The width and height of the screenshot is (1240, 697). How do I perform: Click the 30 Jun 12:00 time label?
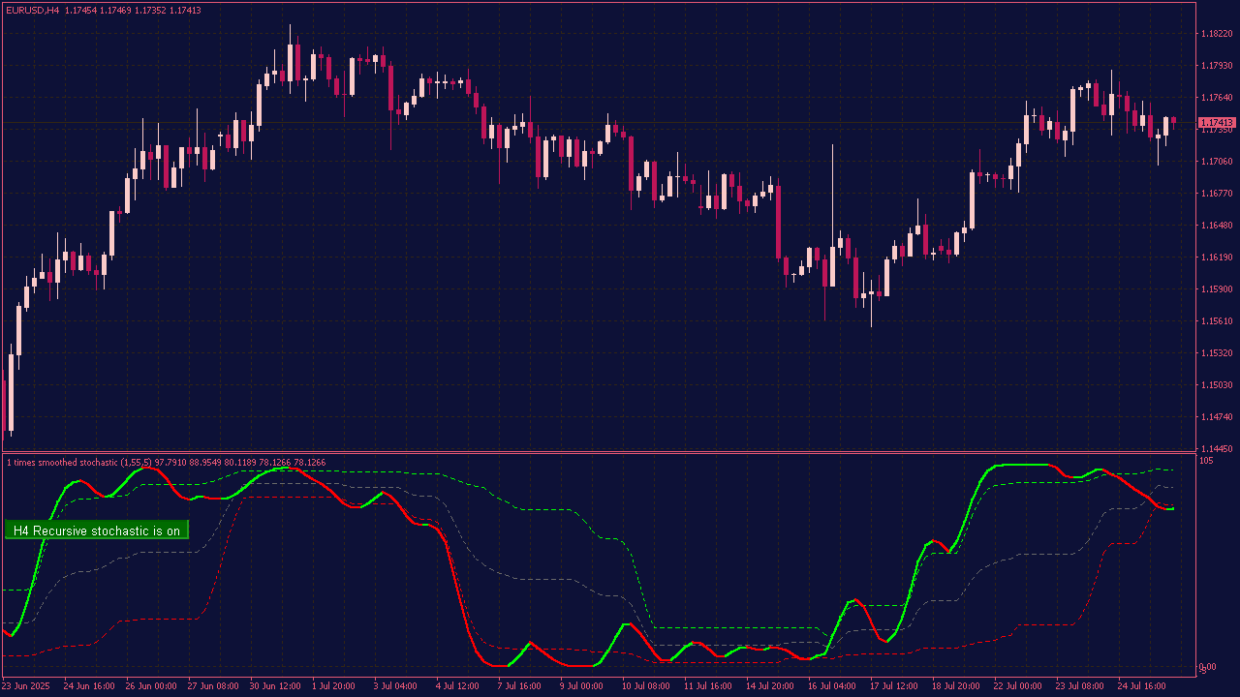(x=275, y=685)
